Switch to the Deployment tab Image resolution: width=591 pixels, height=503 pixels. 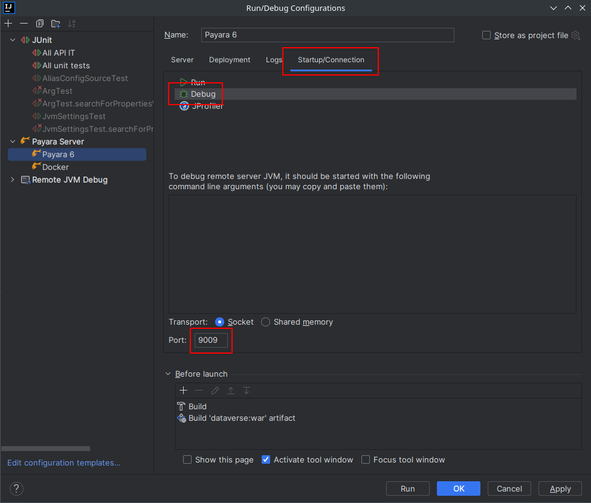click(230, 60)
